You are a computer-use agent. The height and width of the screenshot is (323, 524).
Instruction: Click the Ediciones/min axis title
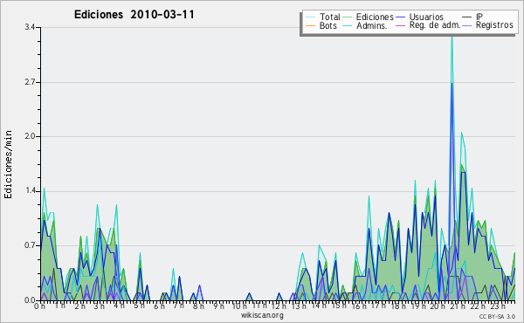[8, 164]
